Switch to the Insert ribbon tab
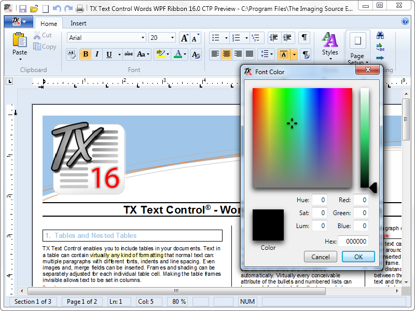 [x=78, y=23]
